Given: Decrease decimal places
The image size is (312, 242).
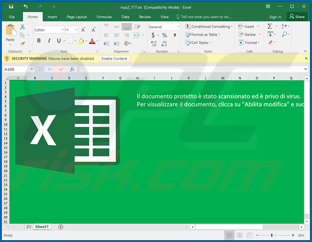Looking at the screenshot, I should tap(164, 44).
